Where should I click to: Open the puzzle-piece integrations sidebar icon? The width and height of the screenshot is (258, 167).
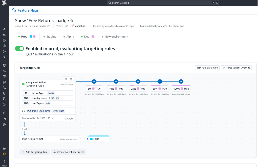coord(4,148)
